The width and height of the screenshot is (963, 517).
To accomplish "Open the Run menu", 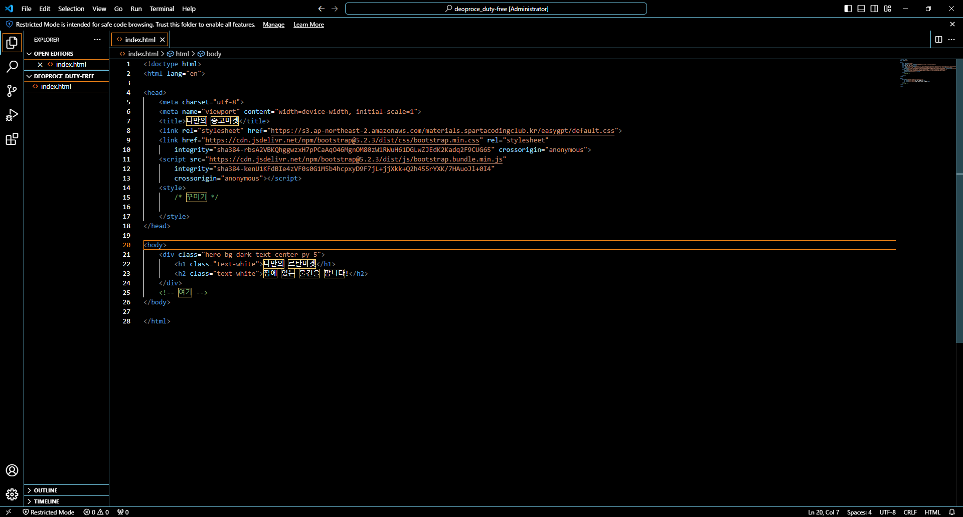I will tap(136, 9).
